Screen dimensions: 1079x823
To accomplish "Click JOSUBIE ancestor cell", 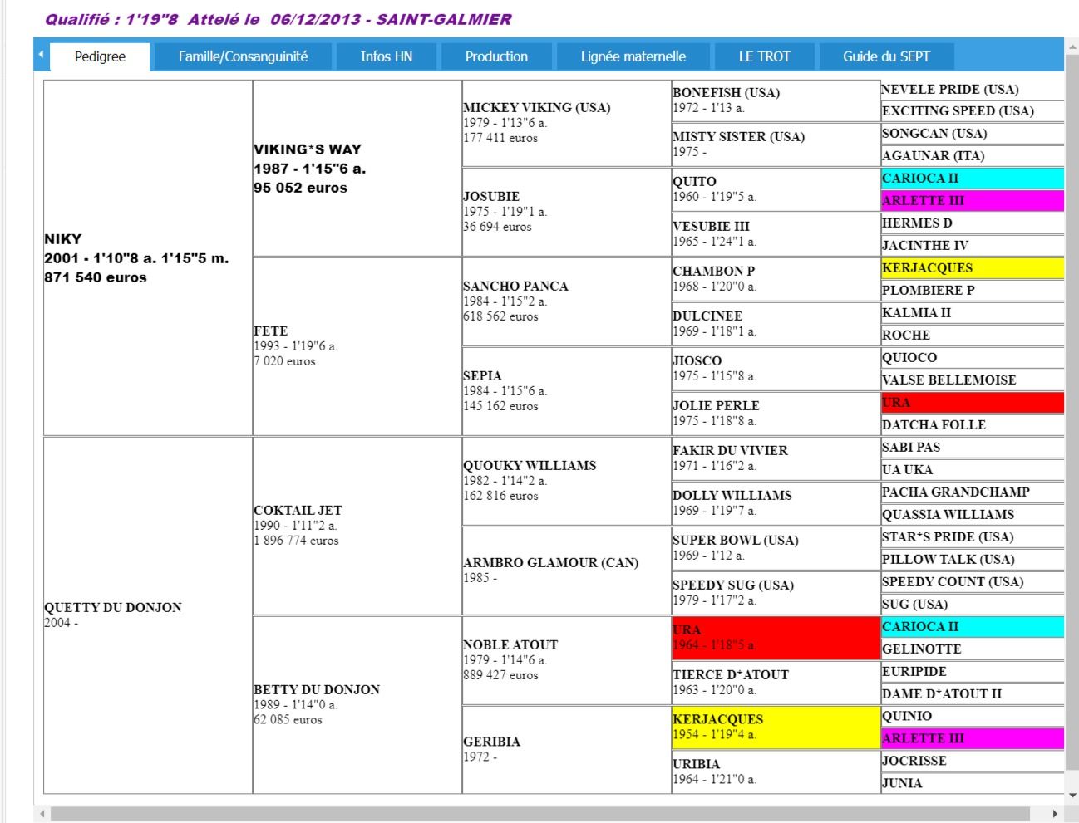I will click(567, 212).
